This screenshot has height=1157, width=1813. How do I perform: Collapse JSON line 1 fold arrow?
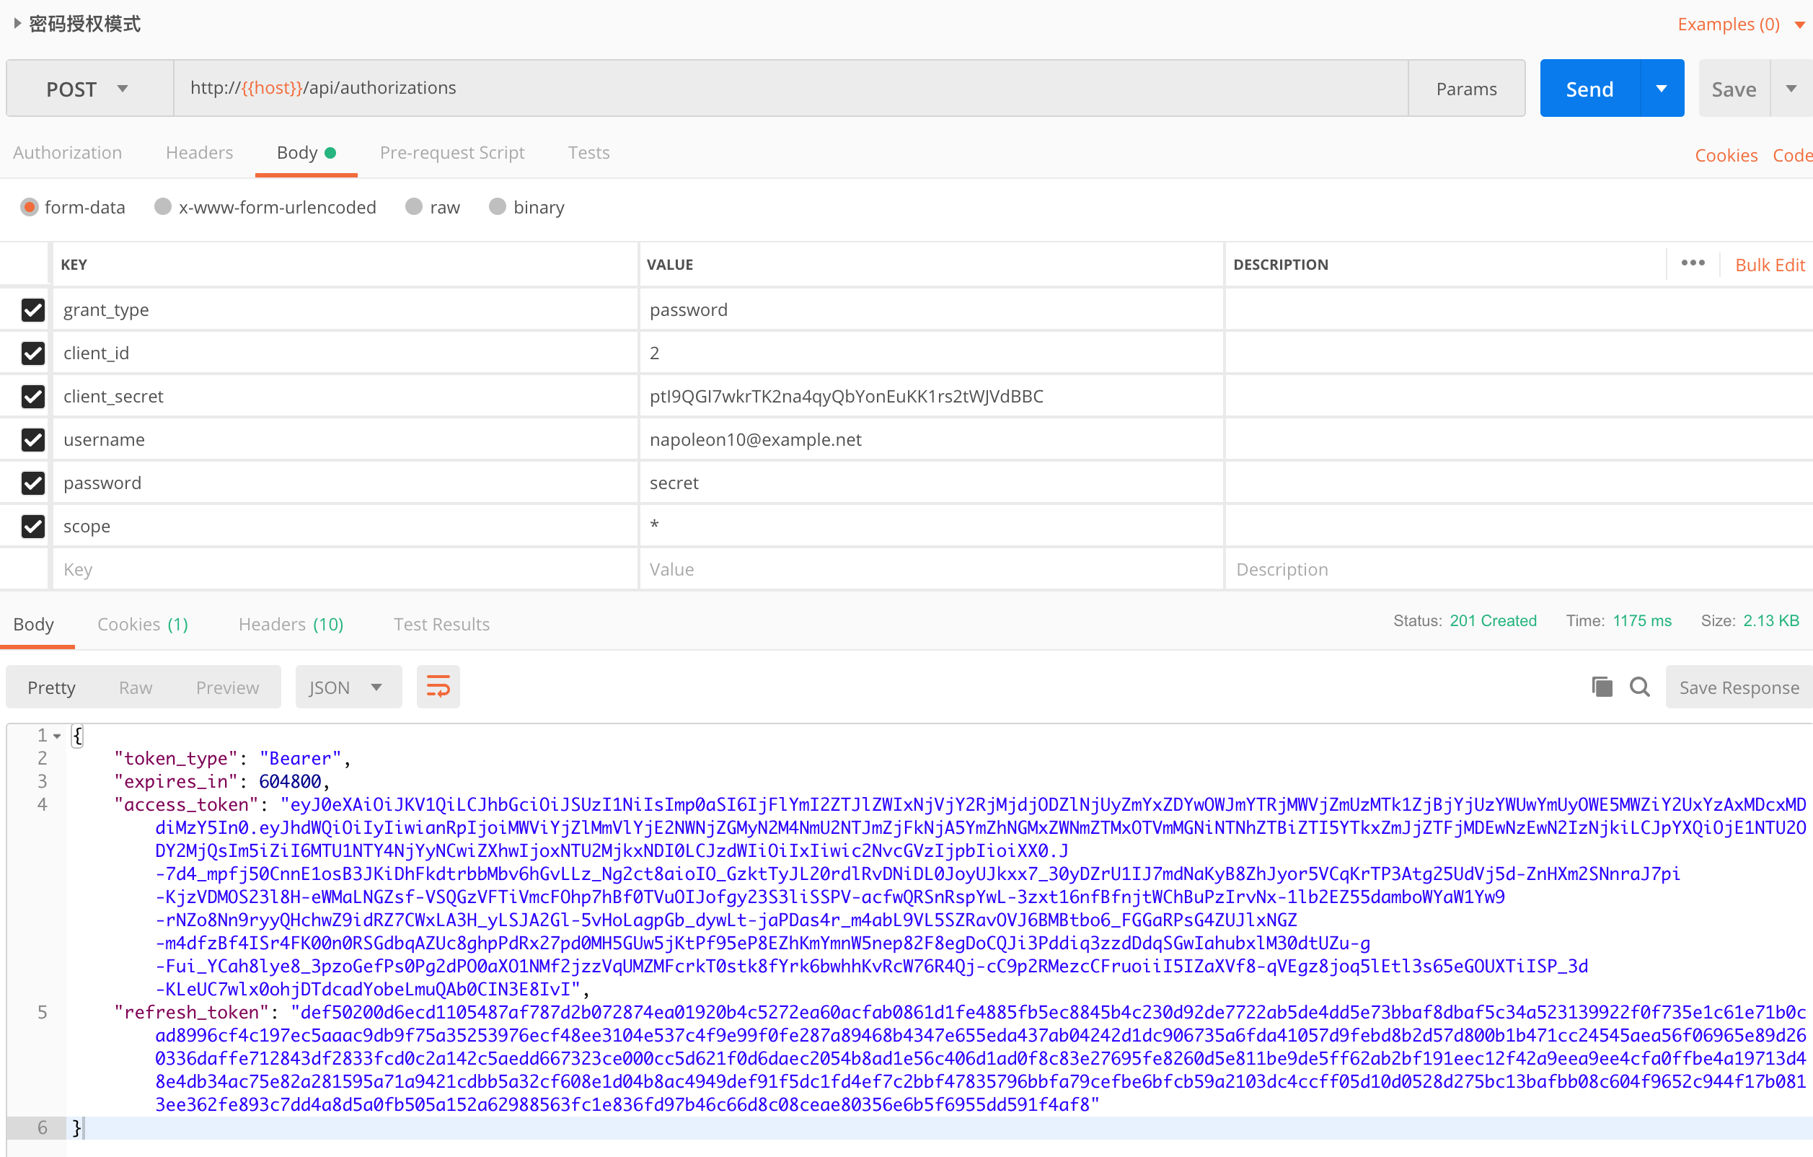[x=57, y=736]
